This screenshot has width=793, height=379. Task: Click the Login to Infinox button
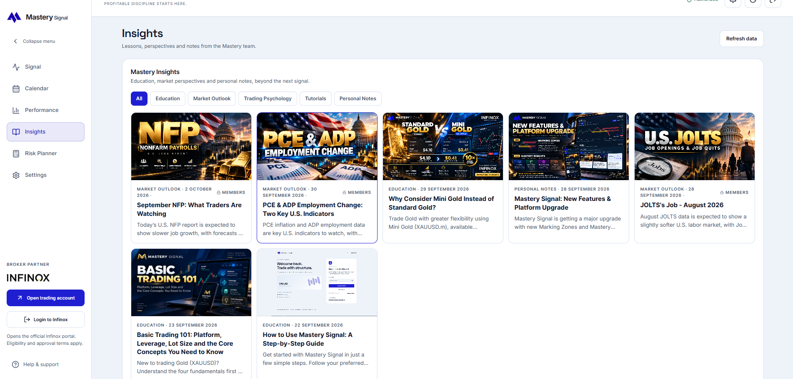46,320
